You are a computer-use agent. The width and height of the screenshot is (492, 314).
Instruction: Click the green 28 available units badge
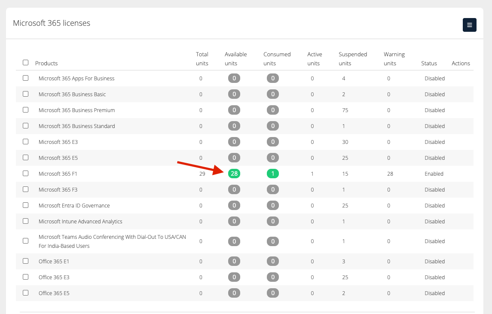[234, 174]
